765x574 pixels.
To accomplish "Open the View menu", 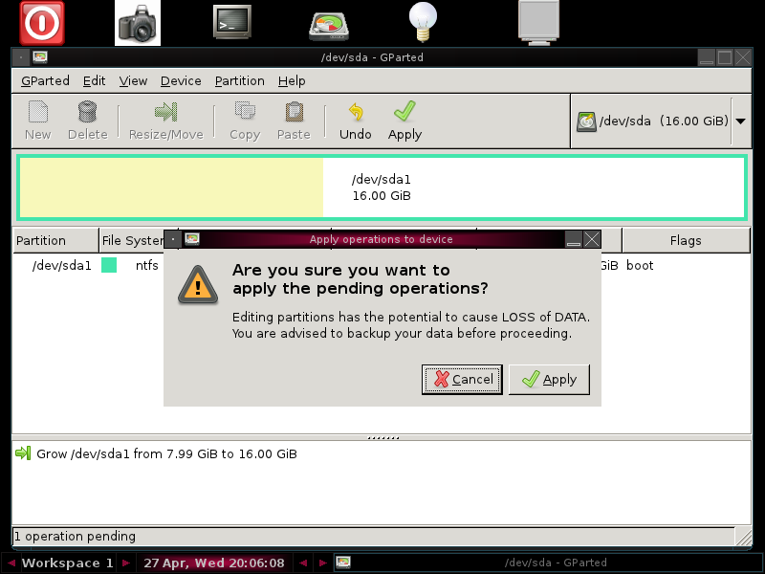I will tap(133, 81).
